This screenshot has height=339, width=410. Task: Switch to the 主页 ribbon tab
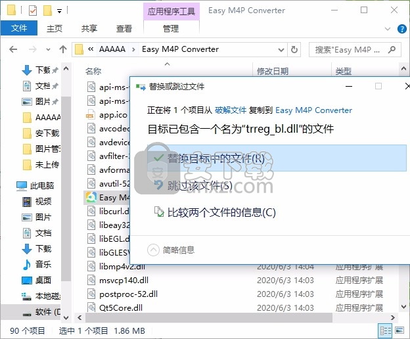click(55, 28)
